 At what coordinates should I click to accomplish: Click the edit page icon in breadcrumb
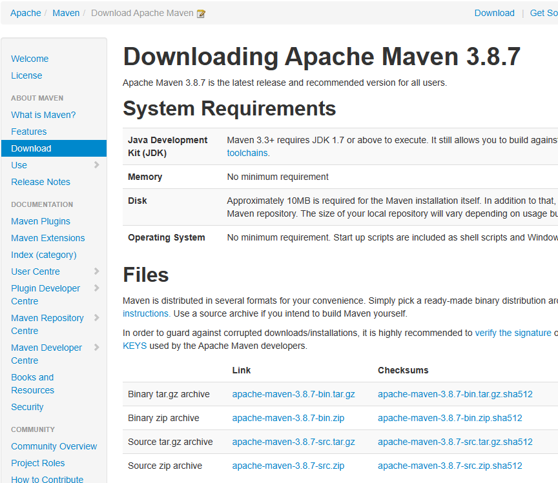coord(201,14)
